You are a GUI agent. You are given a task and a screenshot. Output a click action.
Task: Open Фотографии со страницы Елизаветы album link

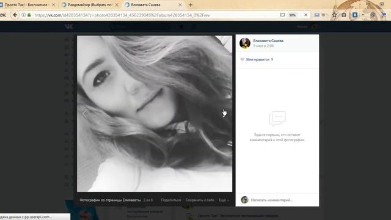pyautogui.click(x=110, y=200)
